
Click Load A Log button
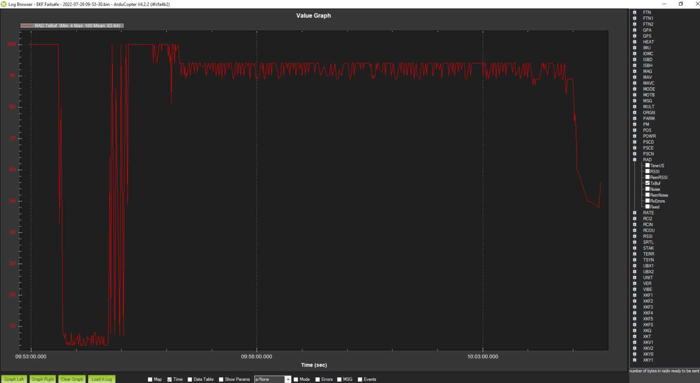102,379
